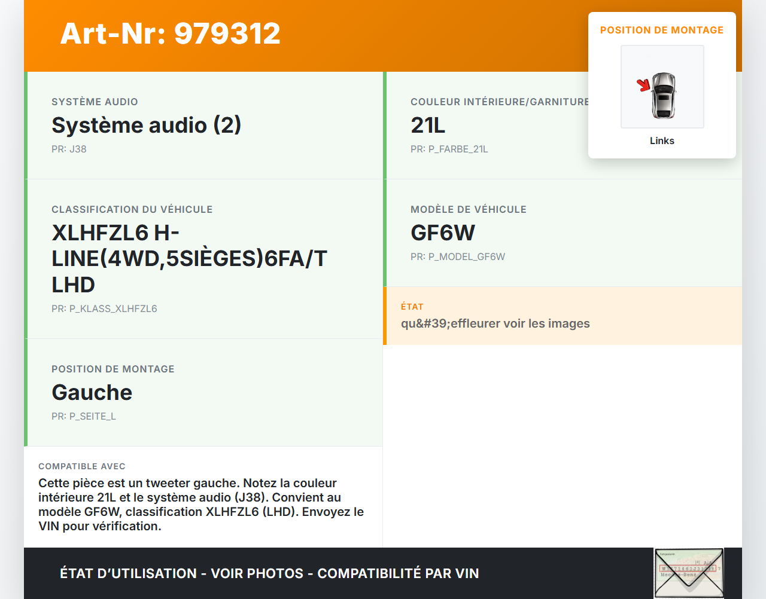Select the envelope VIN document icon

tap(688, 573)
